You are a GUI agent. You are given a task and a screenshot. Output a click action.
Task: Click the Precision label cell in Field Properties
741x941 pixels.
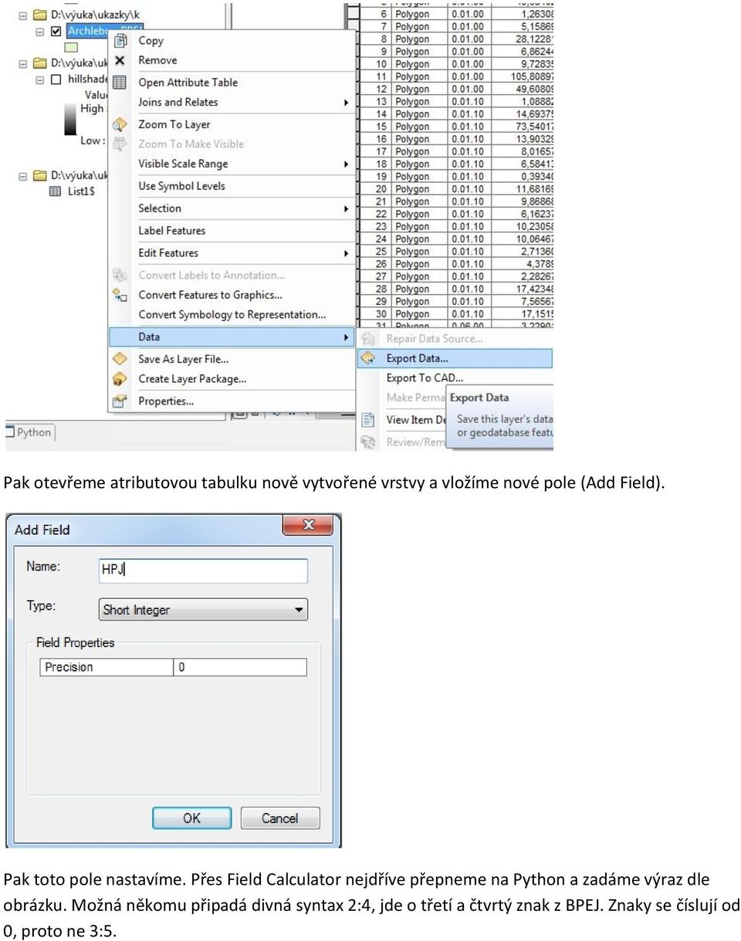107,667
